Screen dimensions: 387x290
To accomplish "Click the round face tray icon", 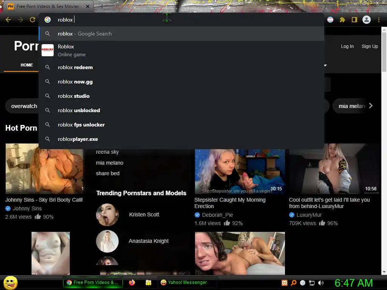I will (x=303, y=283).
